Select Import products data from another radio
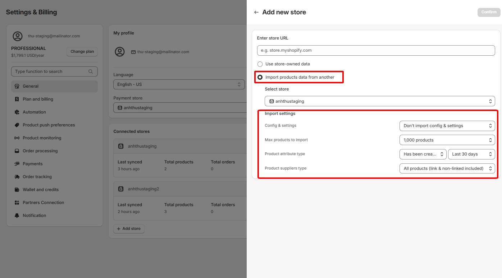Image resolution: width=502 pixels, height=278 pixels. [260, 77]
